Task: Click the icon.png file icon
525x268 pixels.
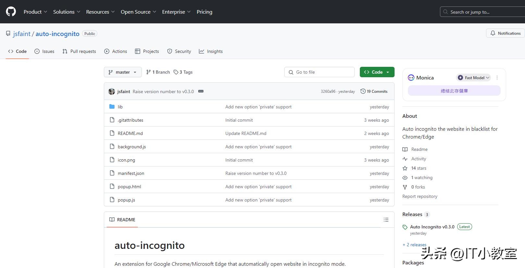Action: point(112,160)
